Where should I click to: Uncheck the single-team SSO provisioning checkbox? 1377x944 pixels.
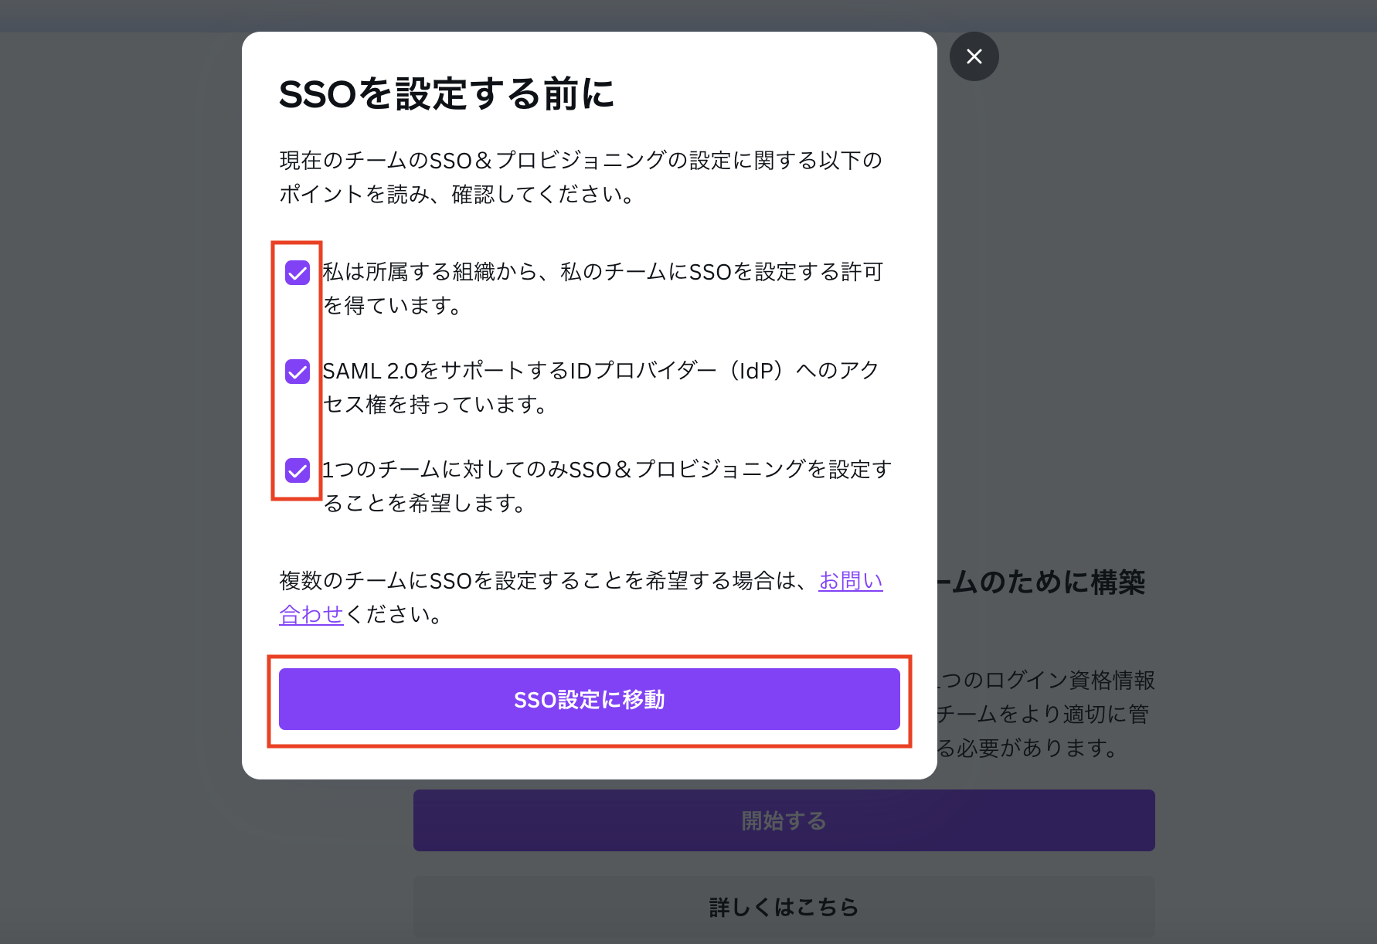297,470
